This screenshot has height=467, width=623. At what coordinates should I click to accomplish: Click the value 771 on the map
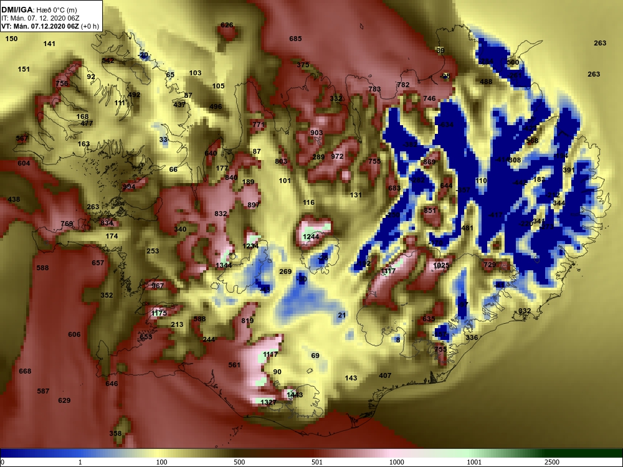tap(259, 125)
